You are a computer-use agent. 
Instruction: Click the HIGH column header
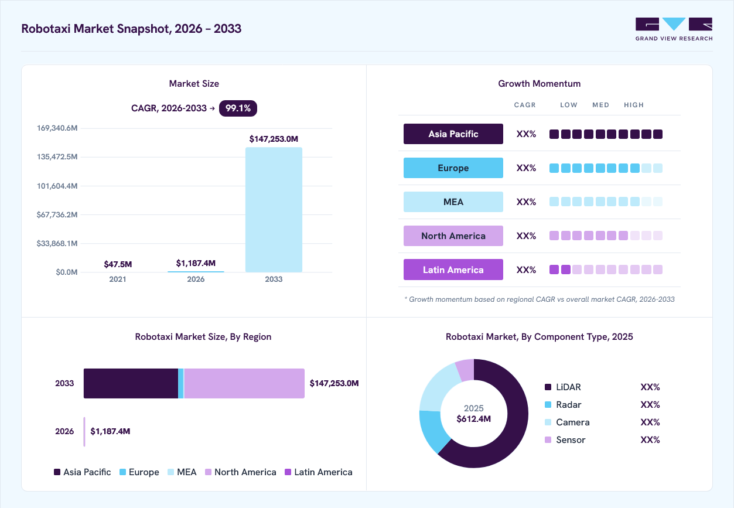coord(634,105)
